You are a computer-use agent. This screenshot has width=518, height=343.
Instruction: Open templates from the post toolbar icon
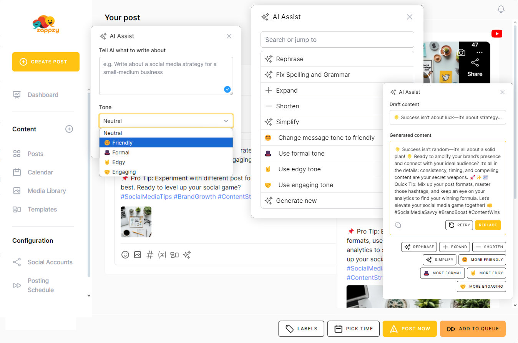point(174,254)
